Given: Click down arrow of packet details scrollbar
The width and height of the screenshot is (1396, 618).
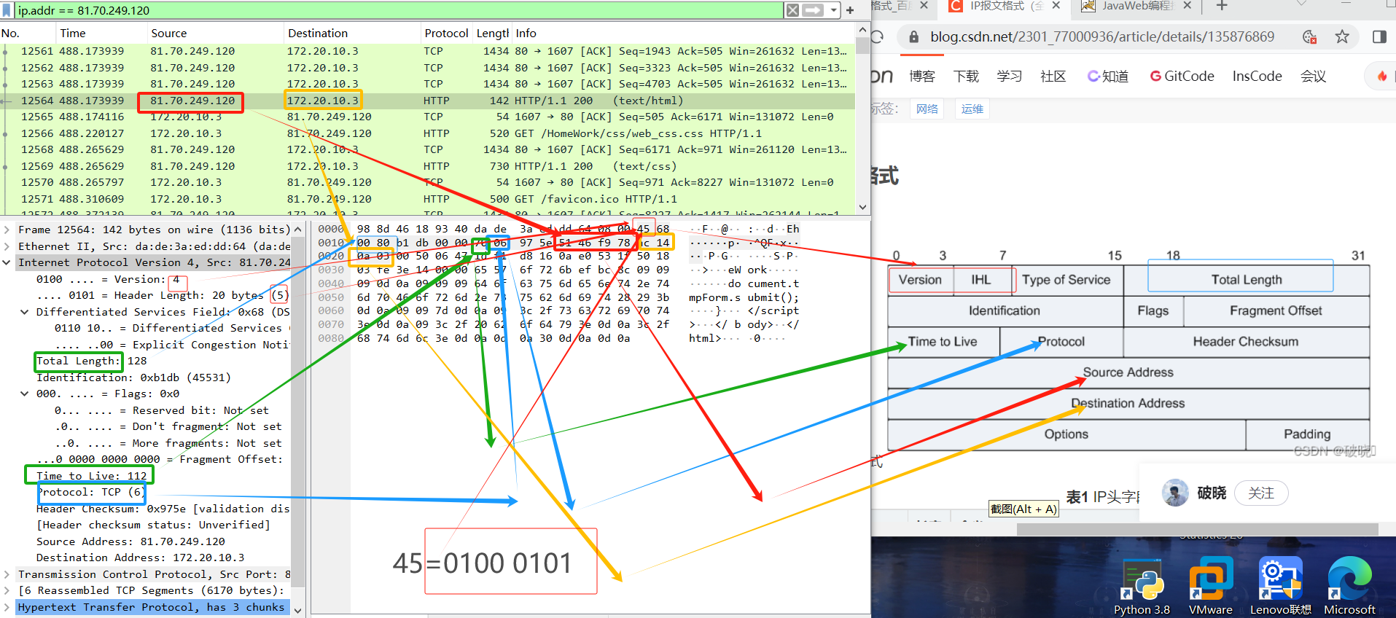Looking at the screenshot, I should pyautogui.click(x=297, y=611).
